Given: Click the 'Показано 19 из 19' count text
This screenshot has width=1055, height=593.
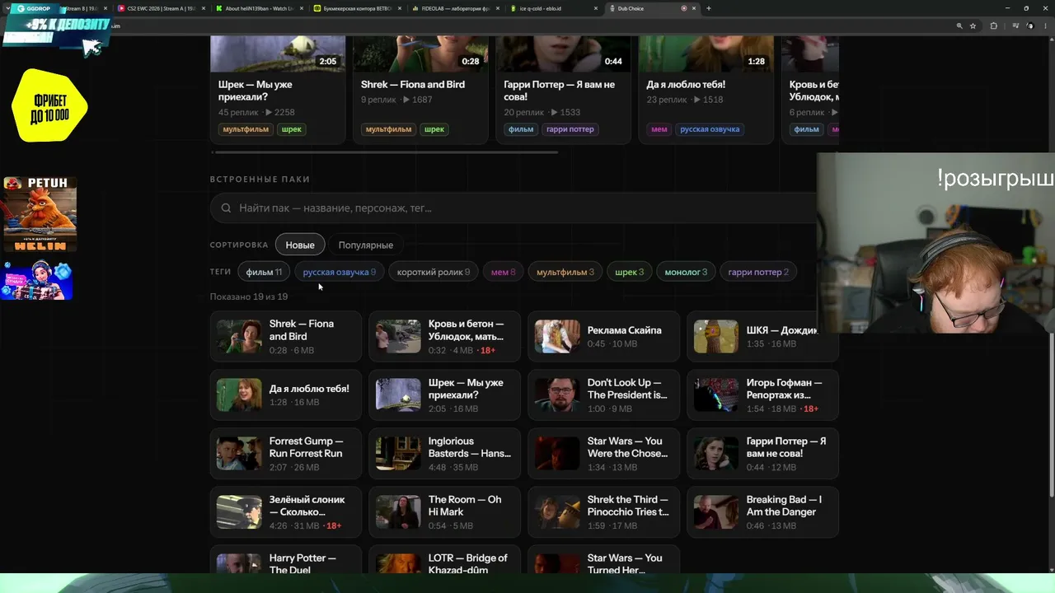Looking at the screenshot, I should coord(249,296).
